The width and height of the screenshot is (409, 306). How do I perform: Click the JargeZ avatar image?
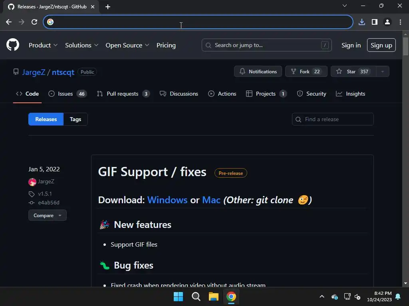(x=32, y=182)
